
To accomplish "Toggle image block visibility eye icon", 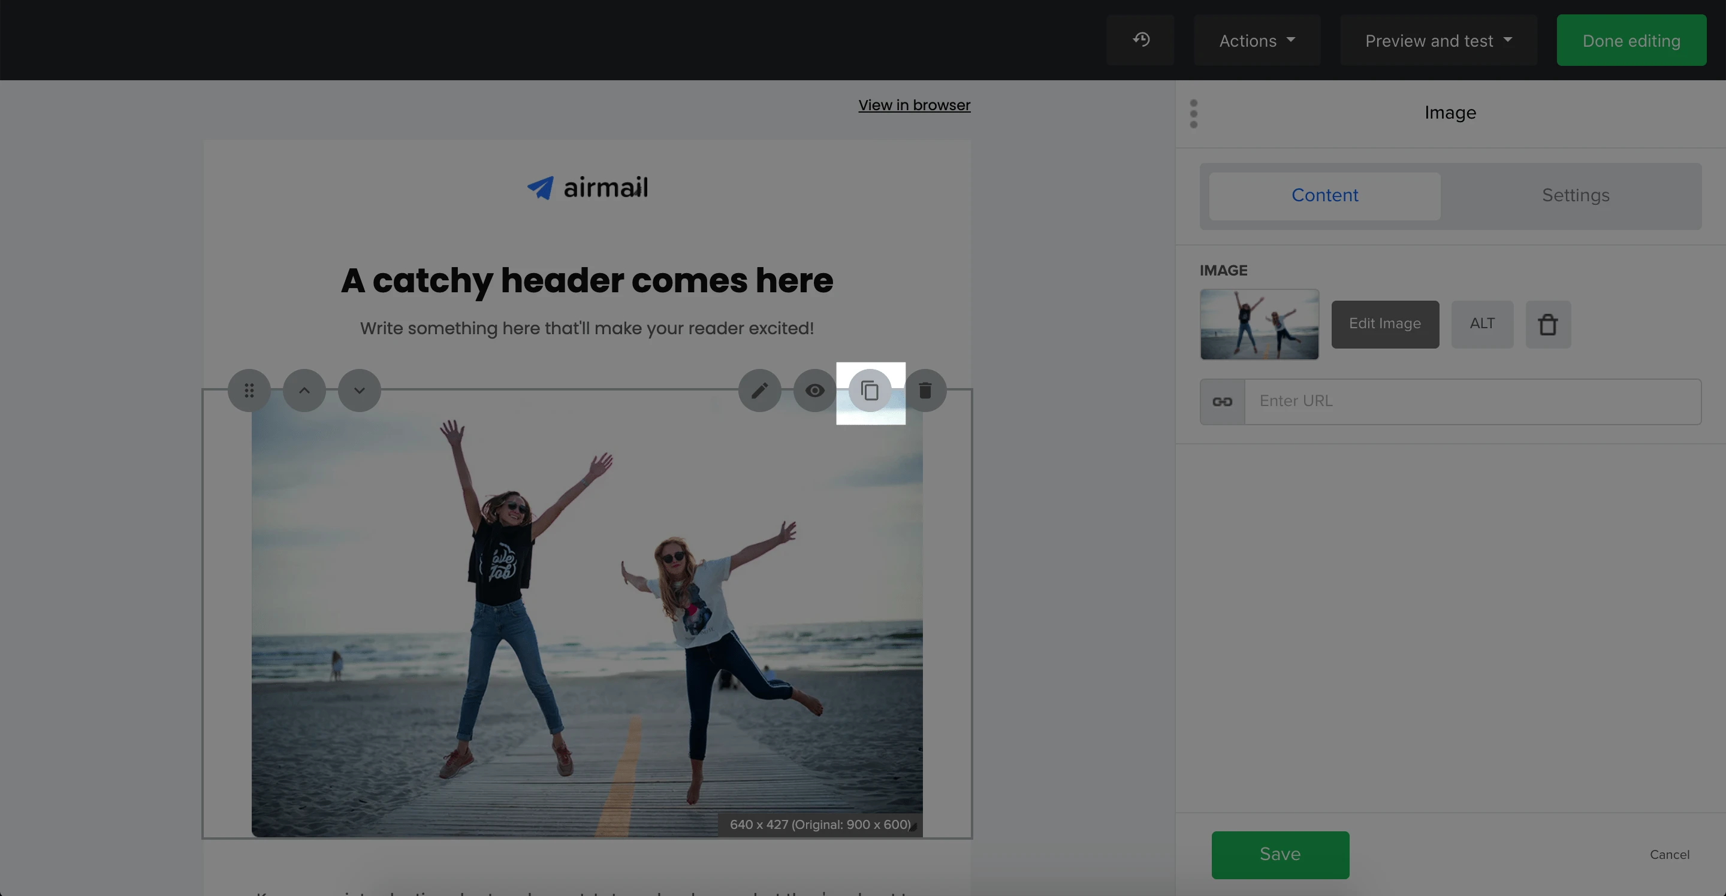I will pos(814,391).
